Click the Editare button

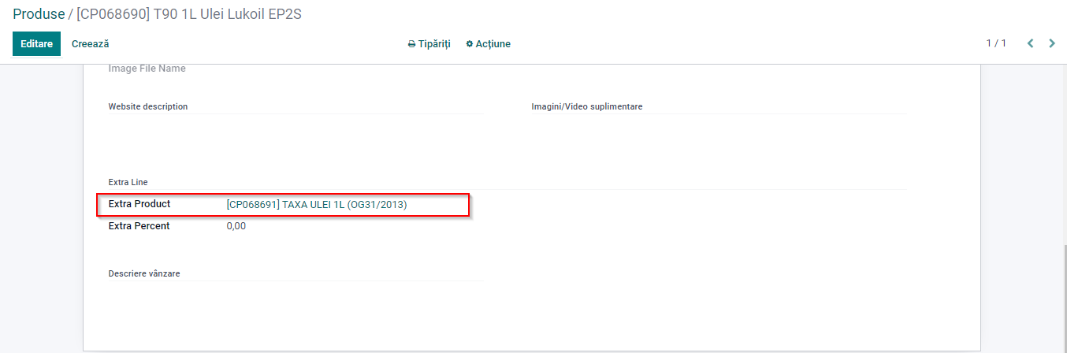point(36,44)
